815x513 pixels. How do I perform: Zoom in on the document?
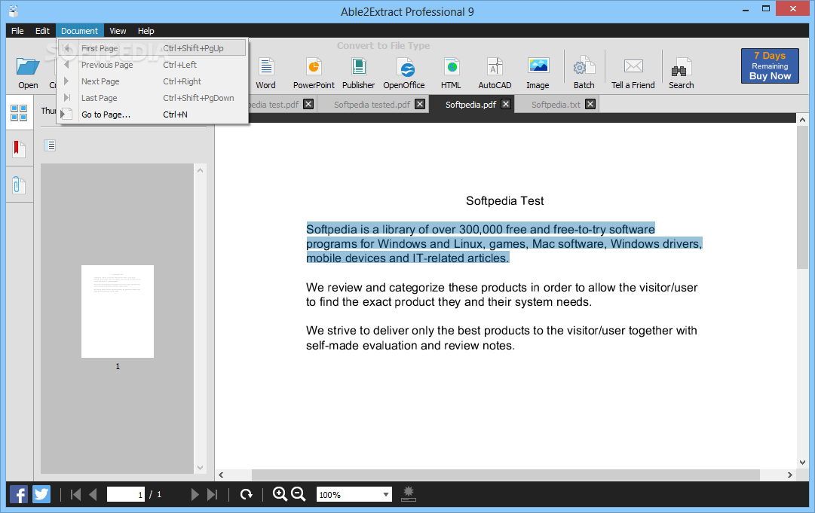[x=280, y=494]
